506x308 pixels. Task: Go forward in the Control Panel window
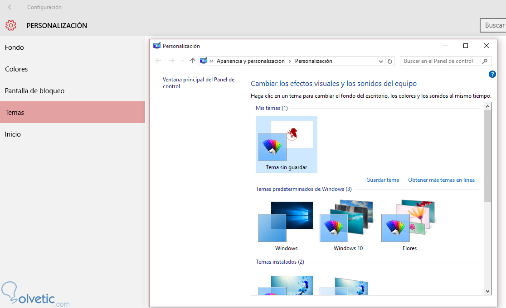(x=172, y=61)
